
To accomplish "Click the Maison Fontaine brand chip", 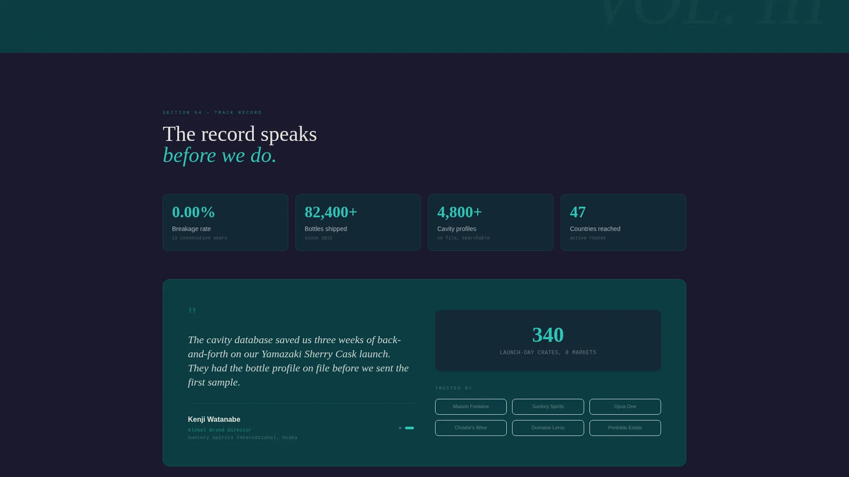I will 470,407.
